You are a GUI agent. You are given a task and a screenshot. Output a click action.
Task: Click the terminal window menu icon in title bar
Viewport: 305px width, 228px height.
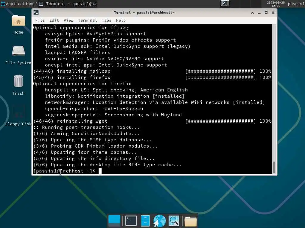(x=36, y=12)
